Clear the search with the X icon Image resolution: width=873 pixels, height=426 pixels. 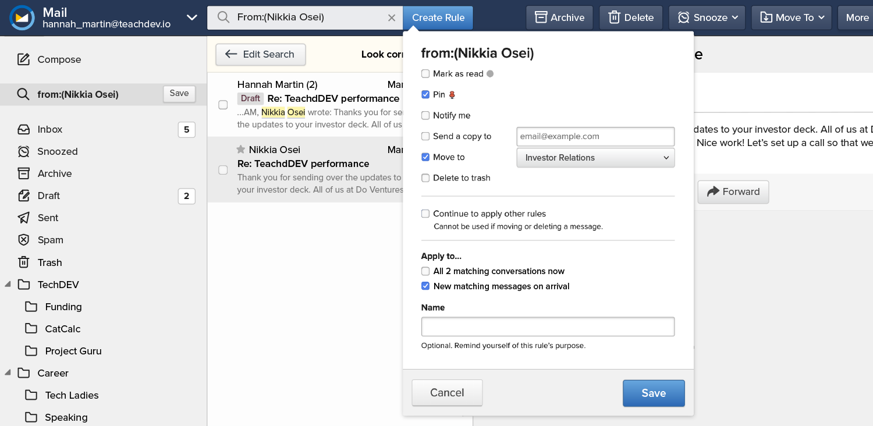tap(392, 18)
